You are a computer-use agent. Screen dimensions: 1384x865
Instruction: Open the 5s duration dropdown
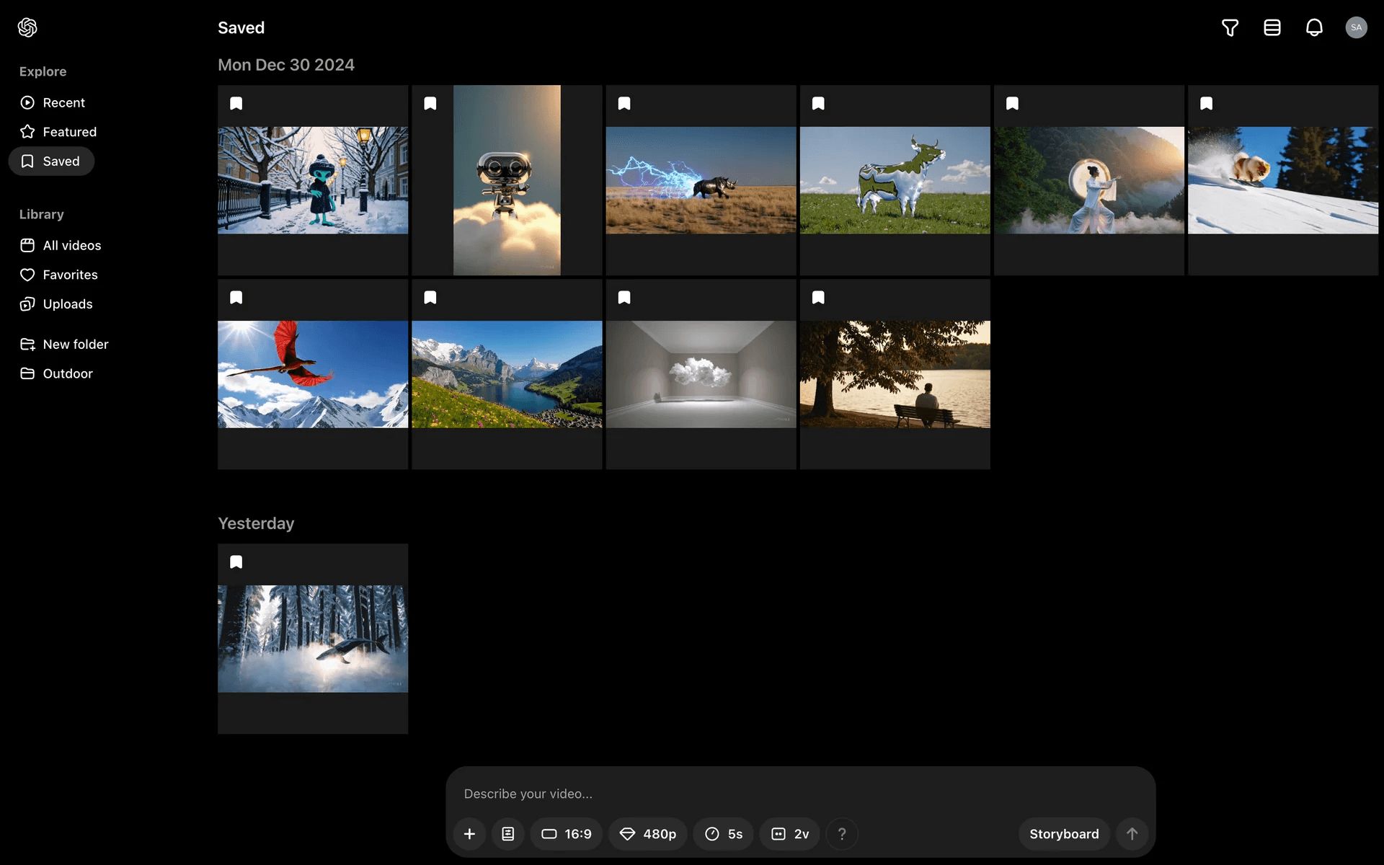click(724, 834)
